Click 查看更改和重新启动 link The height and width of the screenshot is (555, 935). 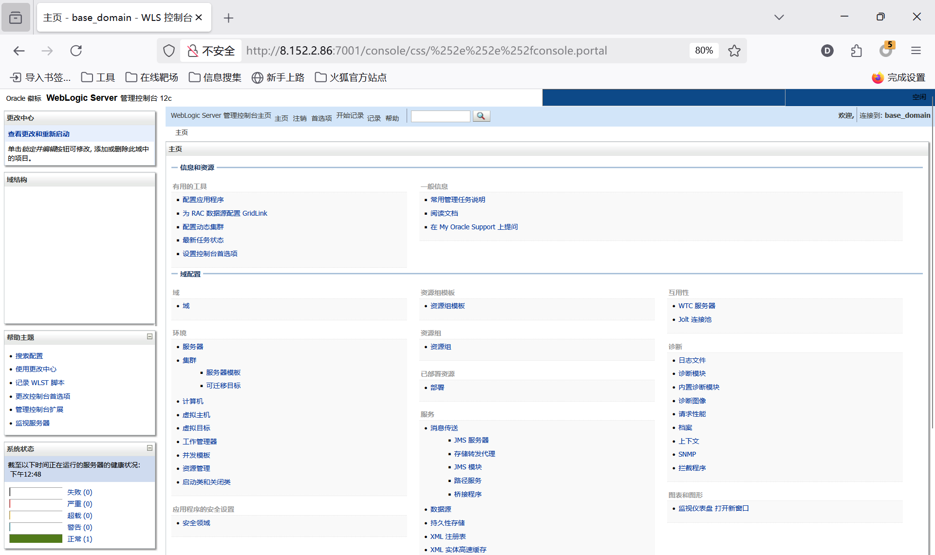38,134
